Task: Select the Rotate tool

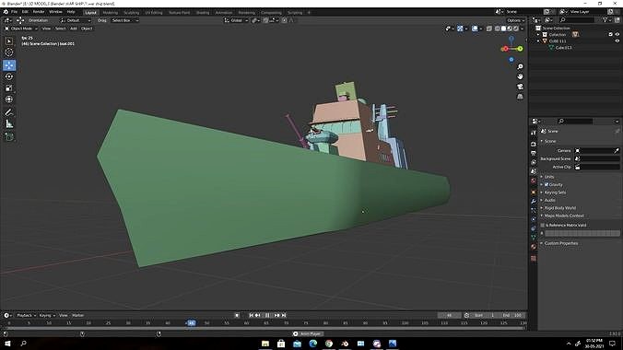Action: click(x=9, y=76)
